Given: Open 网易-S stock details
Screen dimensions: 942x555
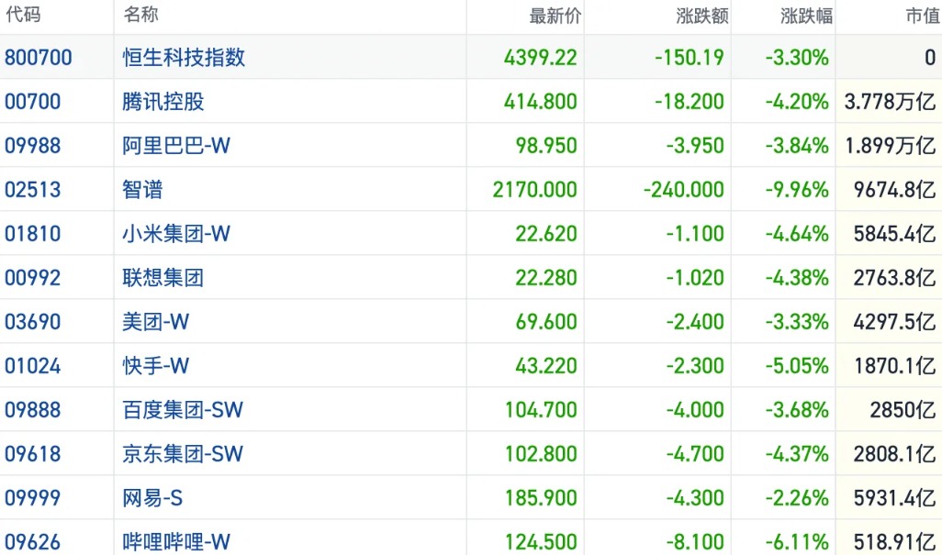Looking at the screenshot, I should [x=152, y=498].
